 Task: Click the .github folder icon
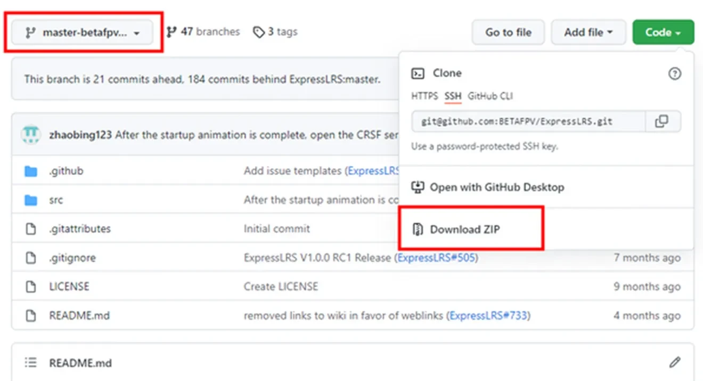click(x=31, y=171)
